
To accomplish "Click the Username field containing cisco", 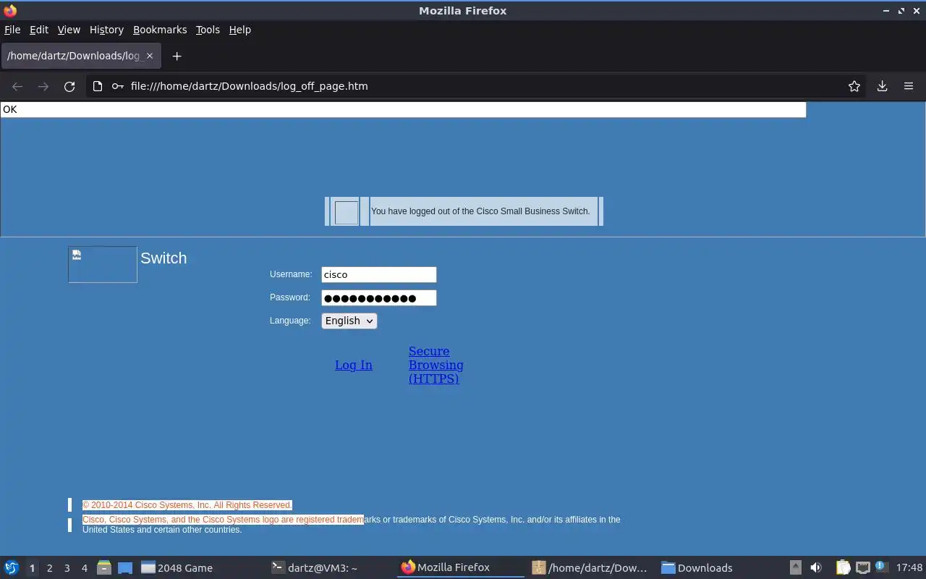I will coord(379,274).
